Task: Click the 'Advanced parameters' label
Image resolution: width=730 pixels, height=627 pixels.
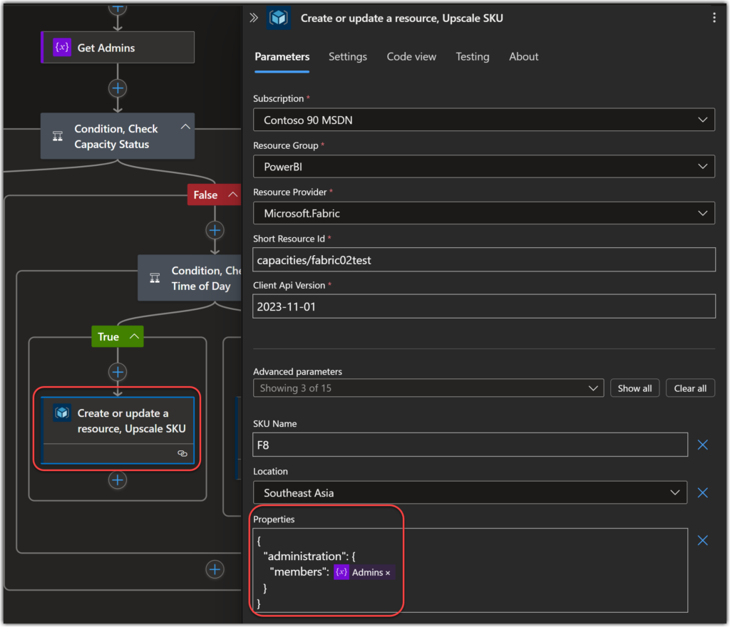Action: pyautogui.click(x=297, y=371)
